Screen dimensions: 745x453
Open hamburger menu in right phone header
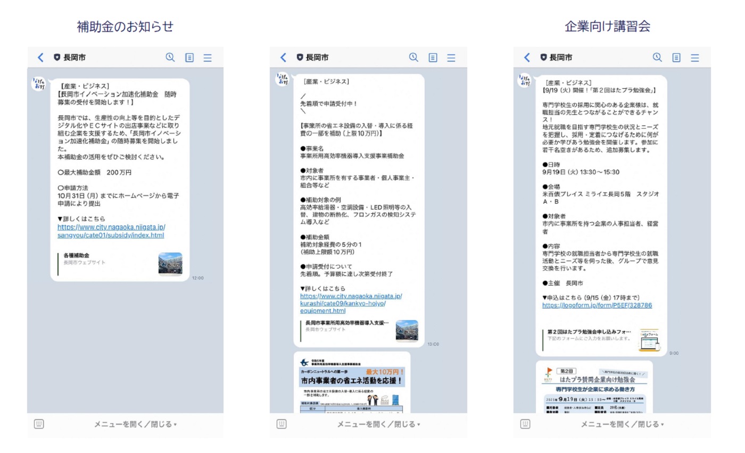pos(695,58)
